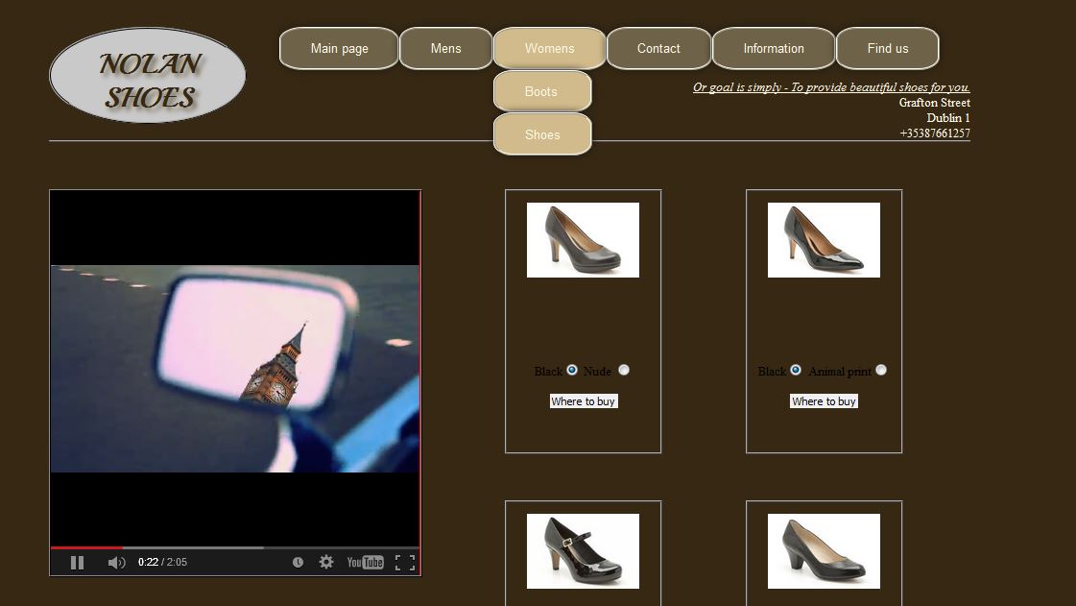Open the beautiful shoes tagline link
Image resolution: width=1076 pixels, height=606 pixels.
coord(831,86)
